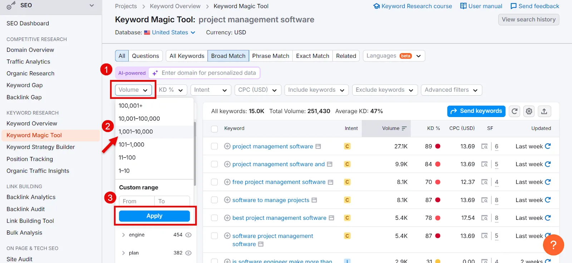Refresh metrics for 'free project management software' row
Image resolution: width=572 pixels, height=263 pixels.
(548, 182)
